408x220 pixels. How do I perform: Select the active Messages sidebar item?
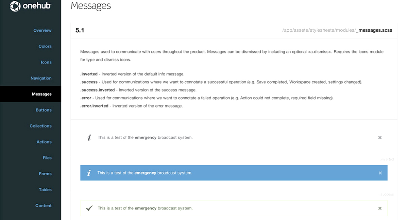pos(41,94)
